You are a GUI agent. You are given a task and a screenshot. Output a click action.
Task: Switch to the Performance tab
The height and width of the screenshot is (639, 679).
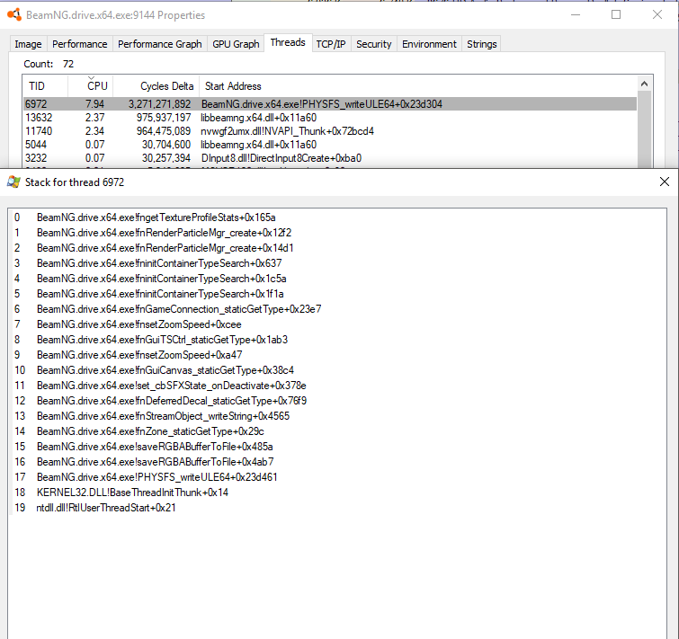80,44
